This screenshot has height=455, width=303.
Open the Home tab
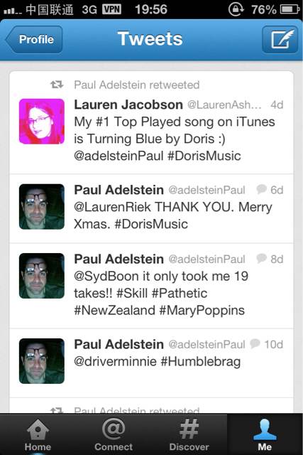[38, 434]
